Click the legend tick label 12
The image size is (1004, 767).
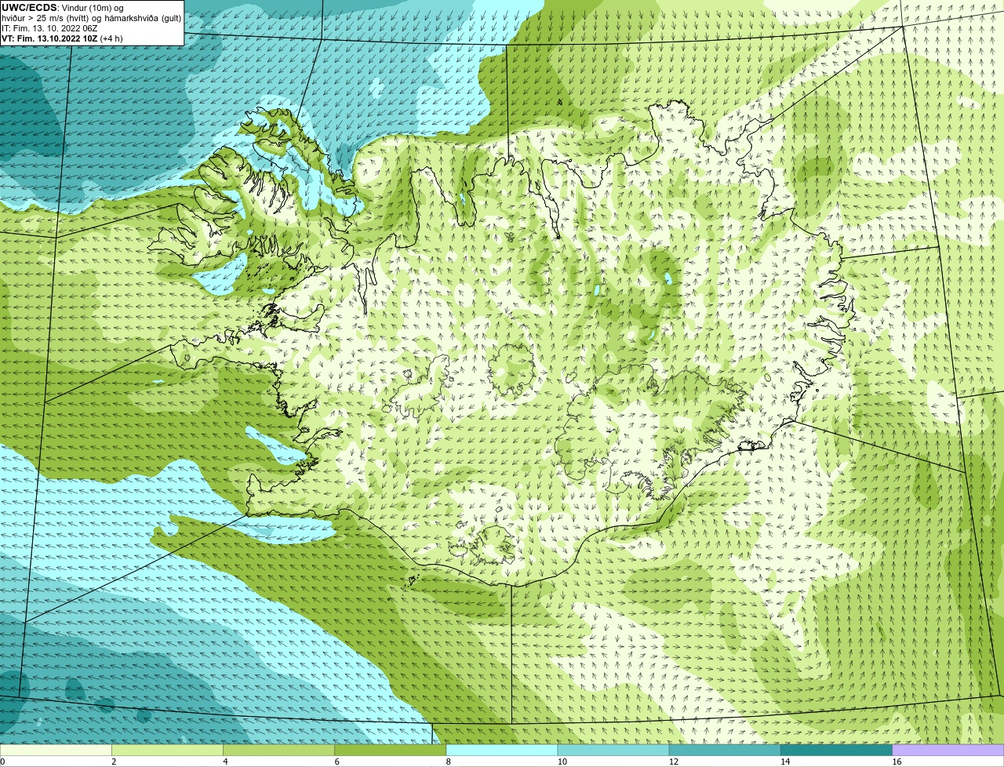[673, 762]
